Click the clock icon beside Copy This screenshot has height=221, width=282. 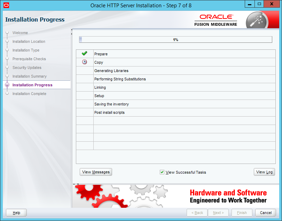tap(84, 62)
